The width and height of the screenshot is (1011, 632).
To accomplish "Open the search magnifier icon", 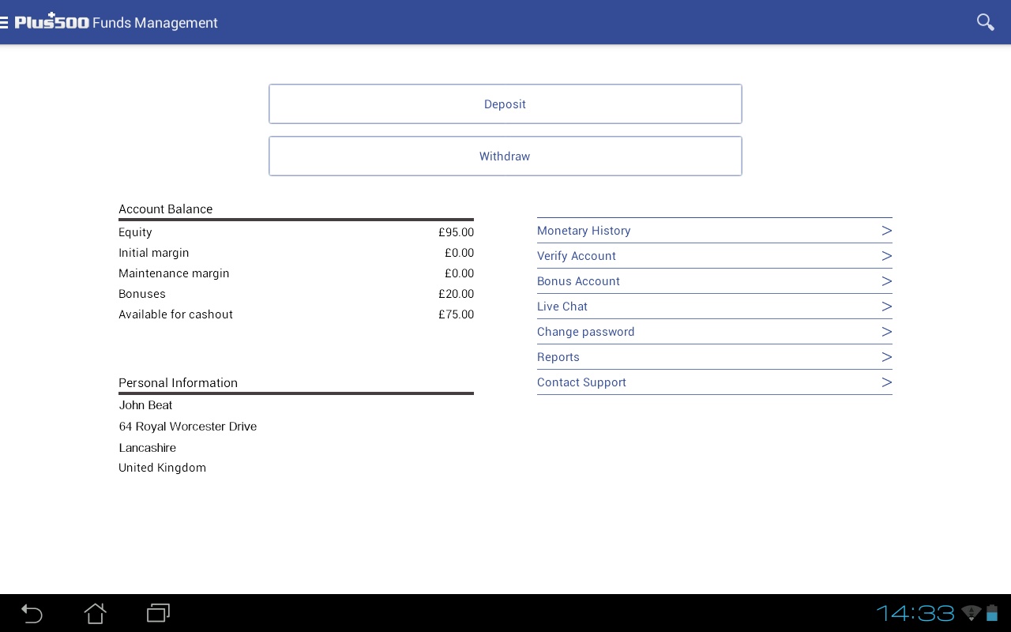I will point(985,22).
